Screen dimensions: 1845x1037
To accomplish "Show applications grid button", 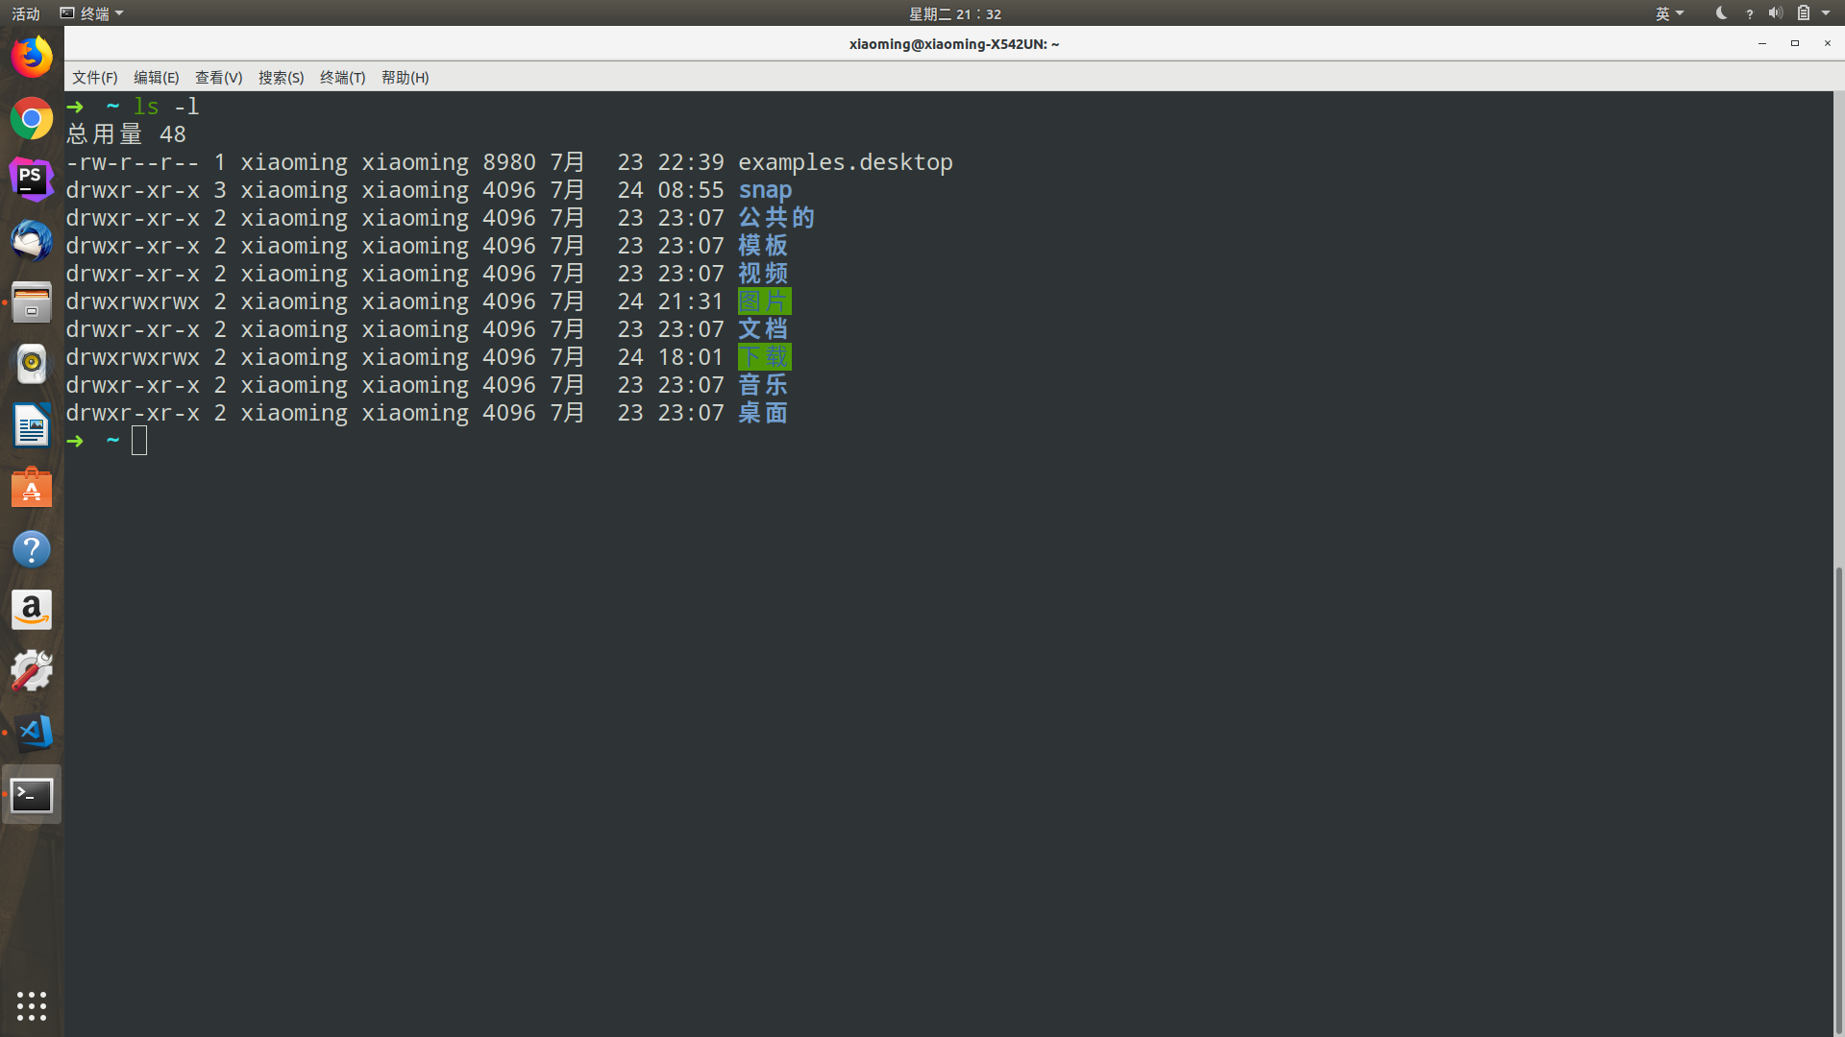I will click(32, 1005).
